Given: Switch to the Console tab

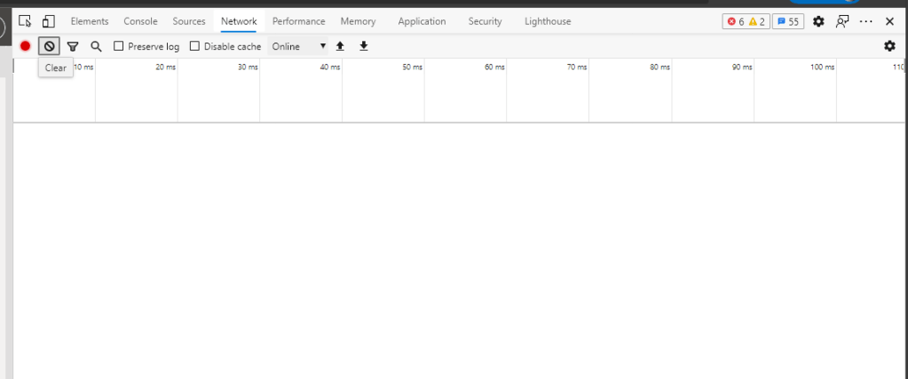Looking at the screenshot, I should pyautogui.click(x=140, y=21).
